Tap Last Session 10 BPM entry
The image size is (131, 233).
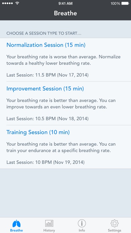click(x=45, y=162)
